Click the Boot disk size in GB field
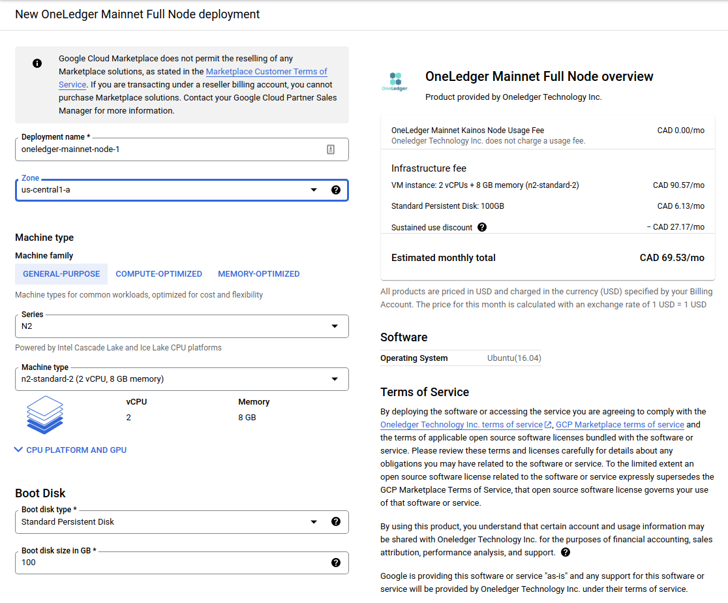The image size is (728, 603). point(170,563)
